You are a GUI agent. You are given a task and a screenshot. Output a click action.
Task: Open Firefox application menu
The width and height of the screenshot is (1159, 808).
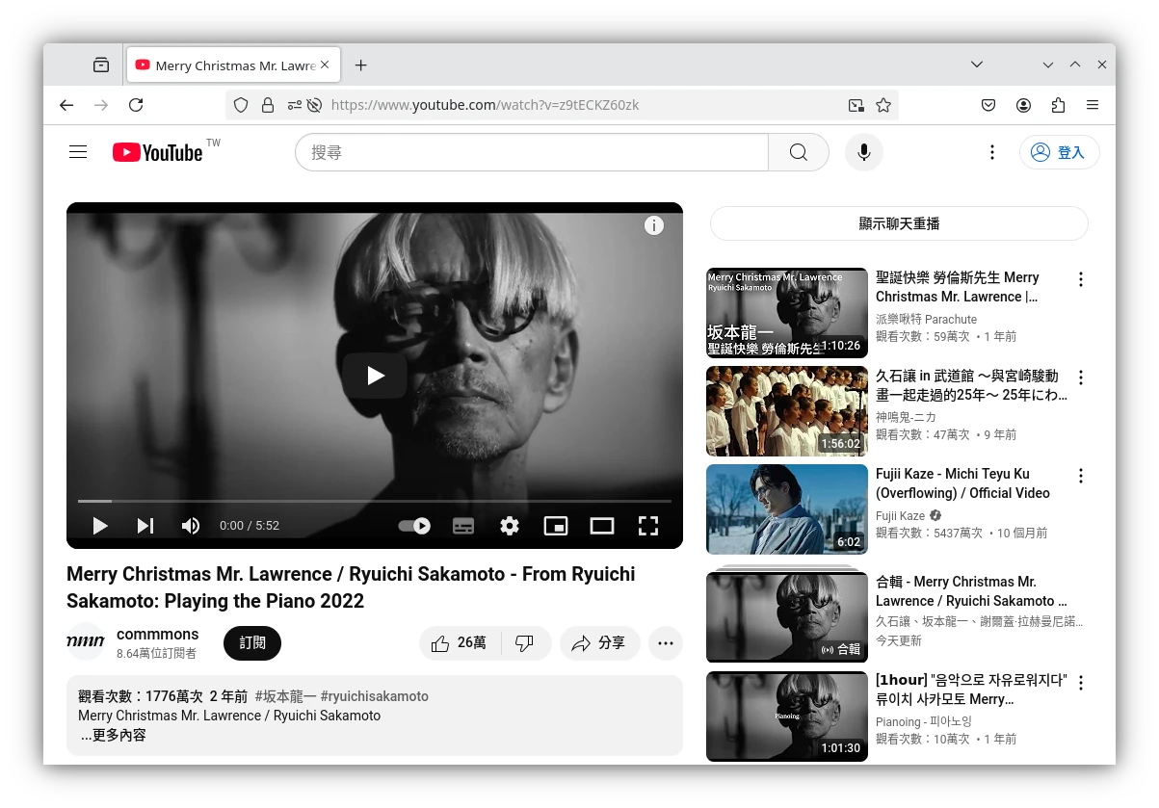[1093, 105]
